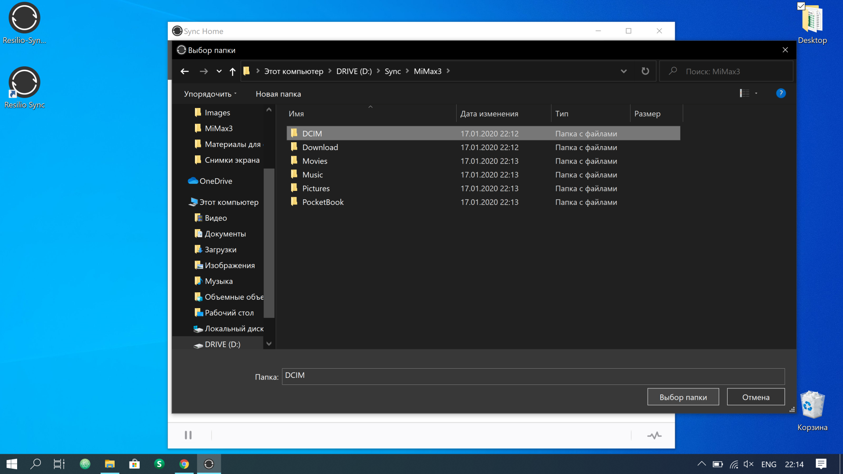Expand chevron after MiMax3 breadcrumb

[448, 71]
